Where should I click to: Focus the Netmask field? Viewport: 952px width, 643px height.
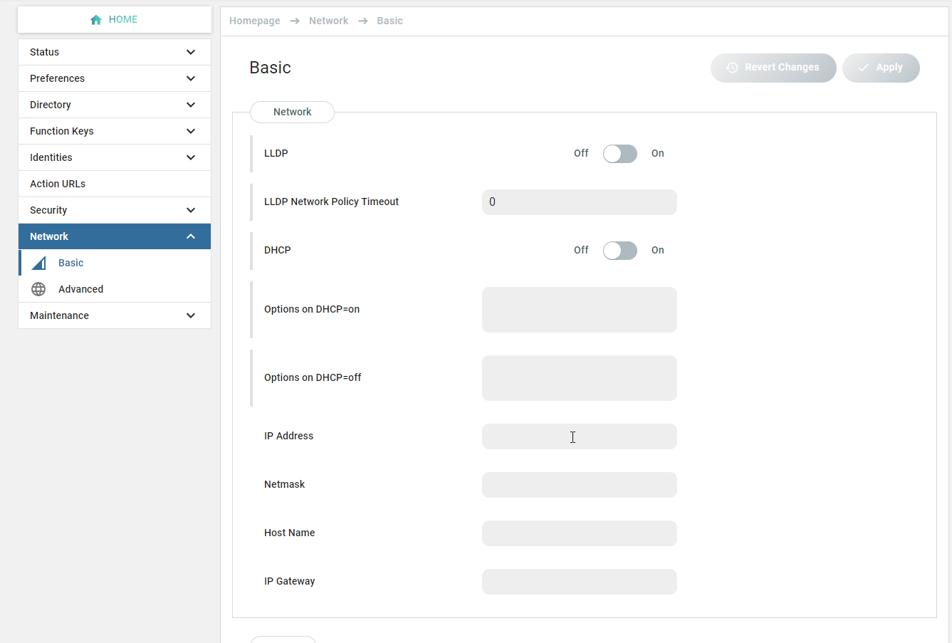coord(580,485)
